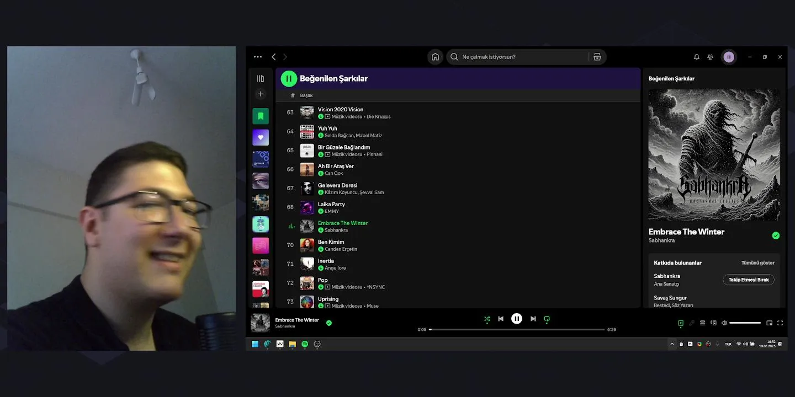Toggle liked checkmark beside Embrace The Winter in right panel

pos(776,235)
